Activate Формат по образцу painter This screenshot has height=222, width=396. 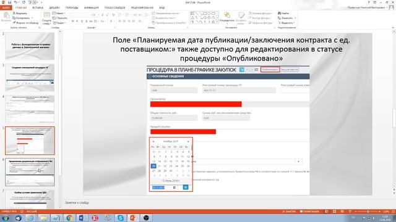(25, 23)
